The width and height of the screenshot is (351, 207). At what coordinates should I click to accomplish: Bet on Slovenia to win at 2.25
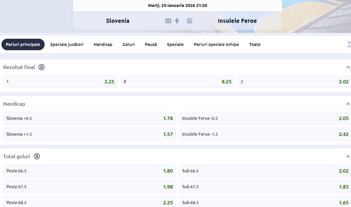pos(60,81)
